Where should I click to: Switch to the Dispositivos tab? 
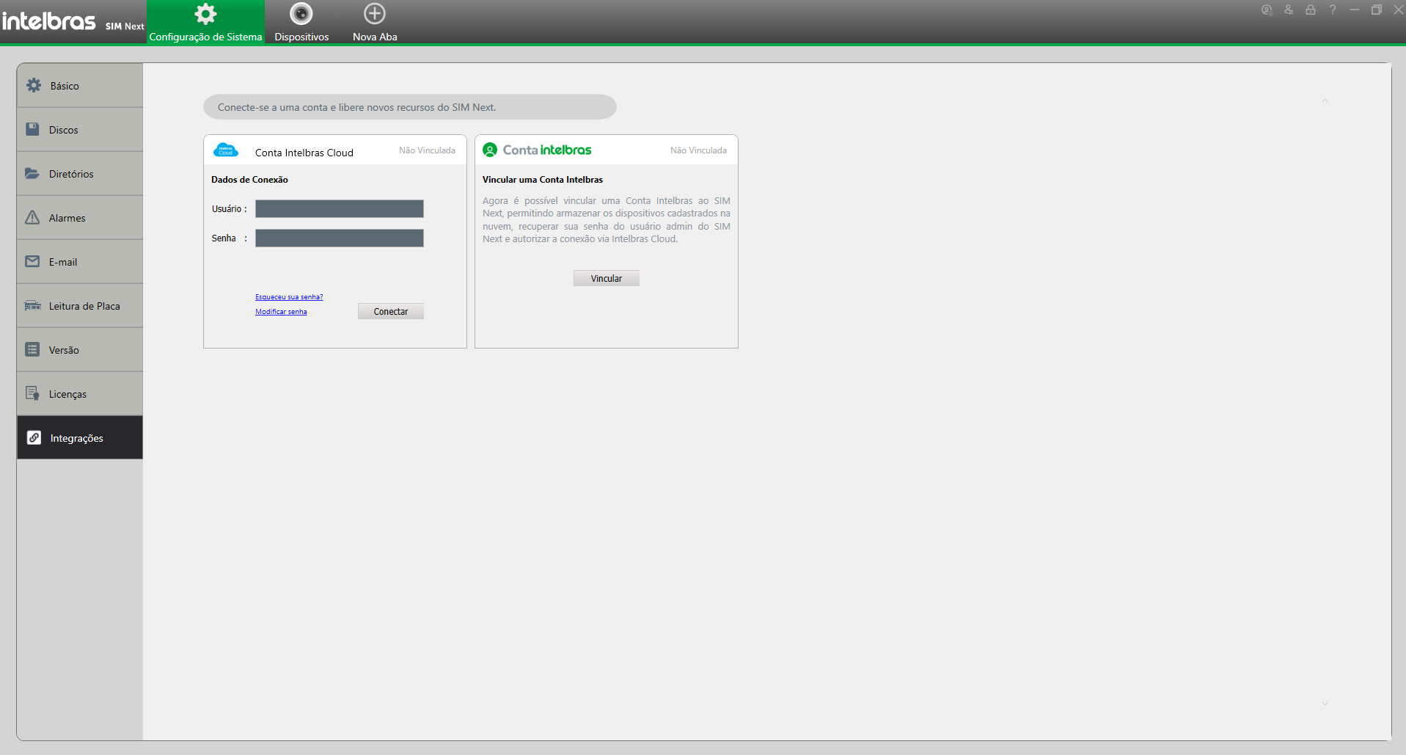click(301, 22)
